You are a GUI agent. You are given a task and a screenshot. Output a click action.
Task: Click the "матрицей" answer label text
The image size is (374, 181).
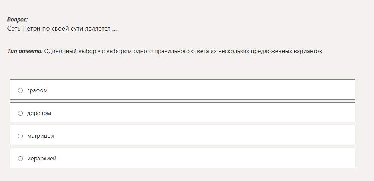41,136
